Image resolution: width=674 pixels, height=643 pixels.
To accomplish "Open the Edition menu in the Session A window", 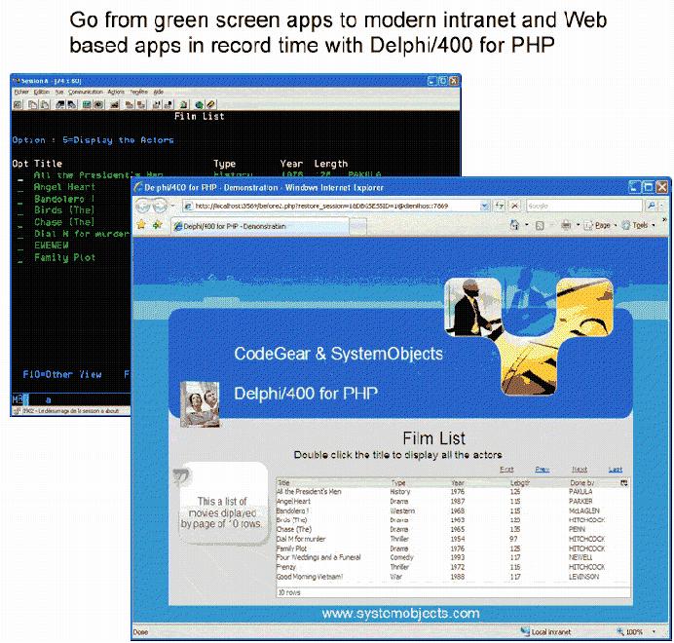I will 42,92.
